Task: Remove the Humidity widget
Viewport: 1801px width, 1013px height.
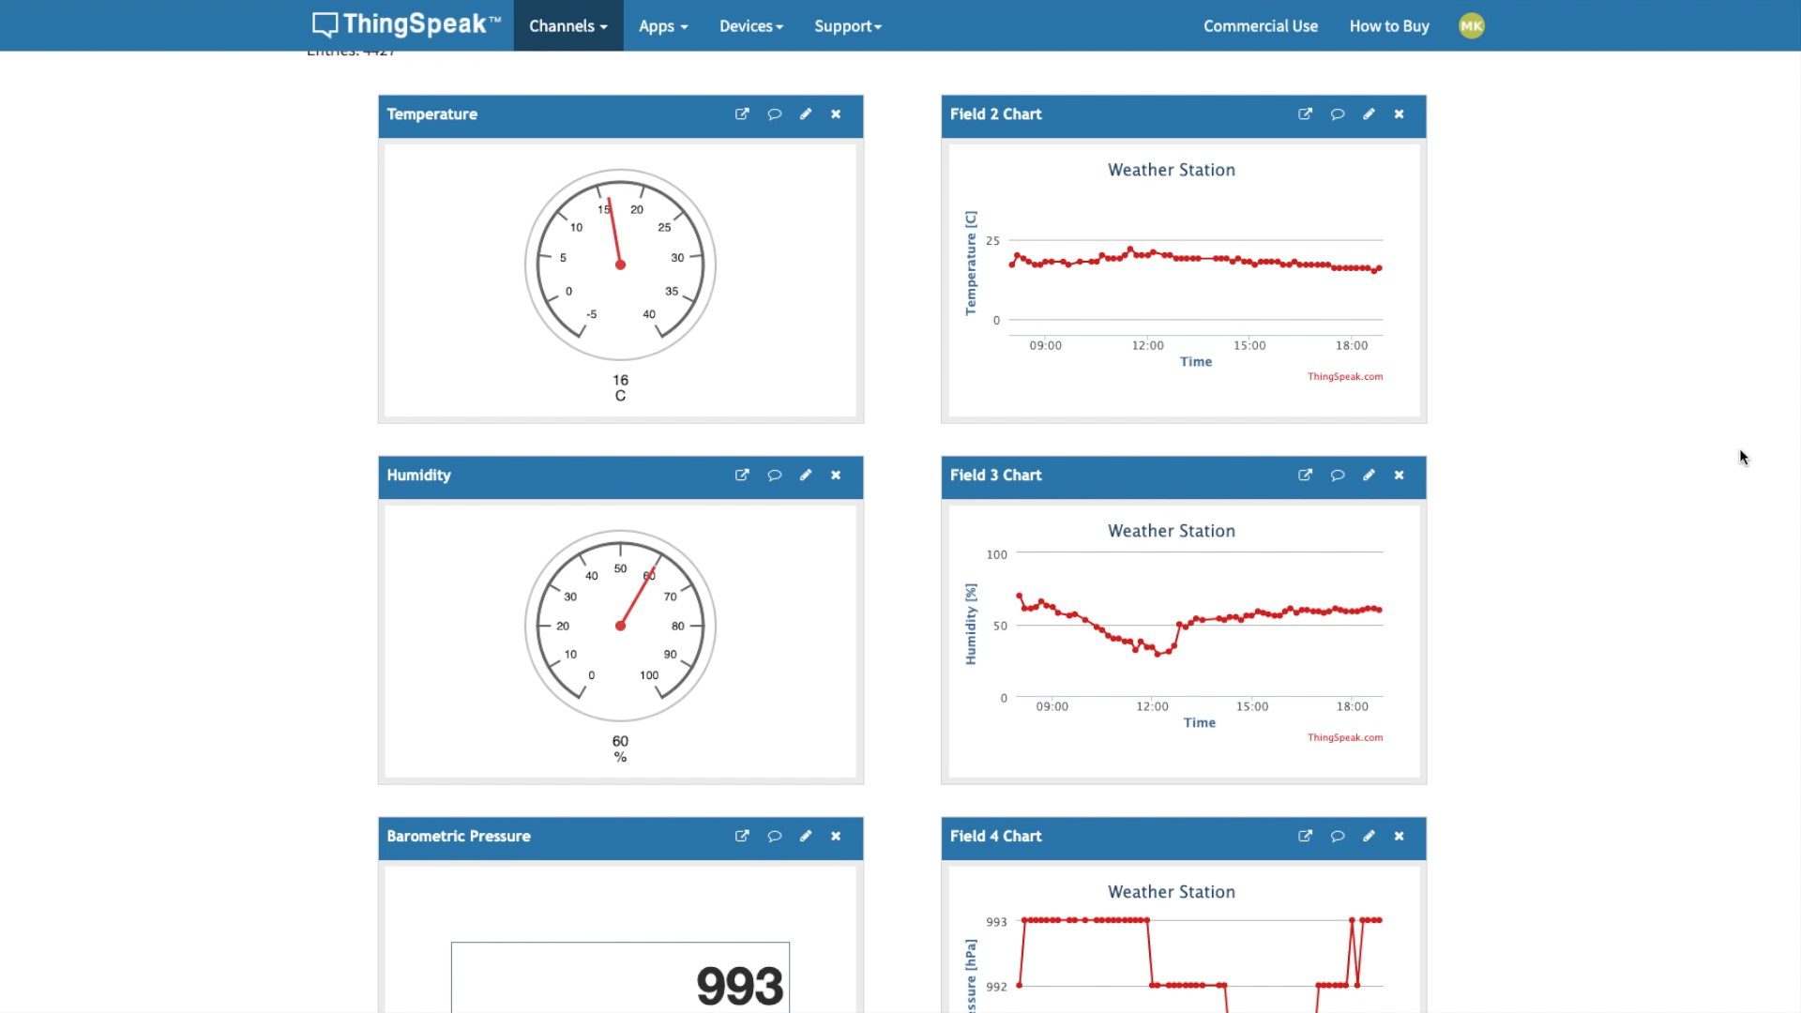Action: pos(836,476)
